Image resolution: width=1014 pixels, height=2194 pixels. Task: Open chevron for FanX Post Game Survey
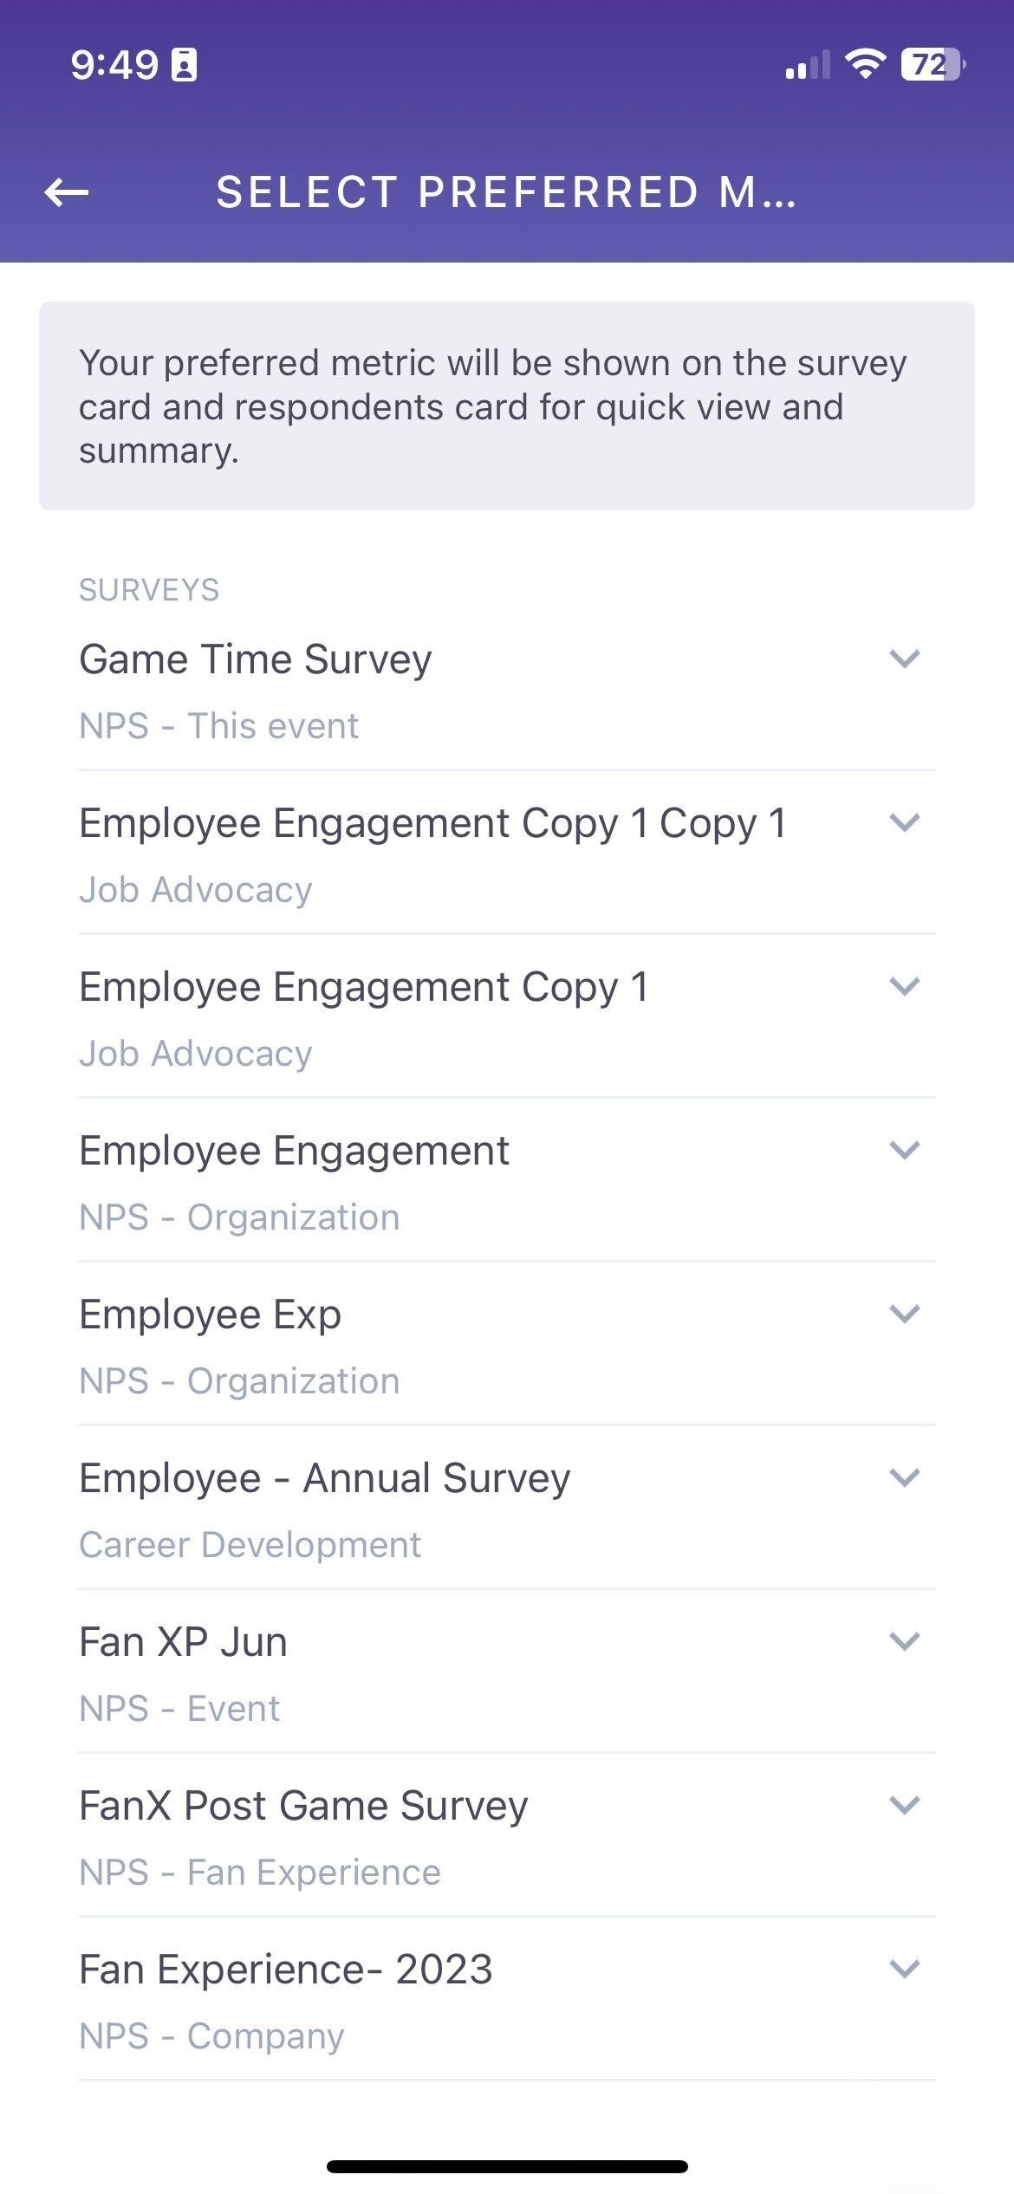pos(904,1805)
